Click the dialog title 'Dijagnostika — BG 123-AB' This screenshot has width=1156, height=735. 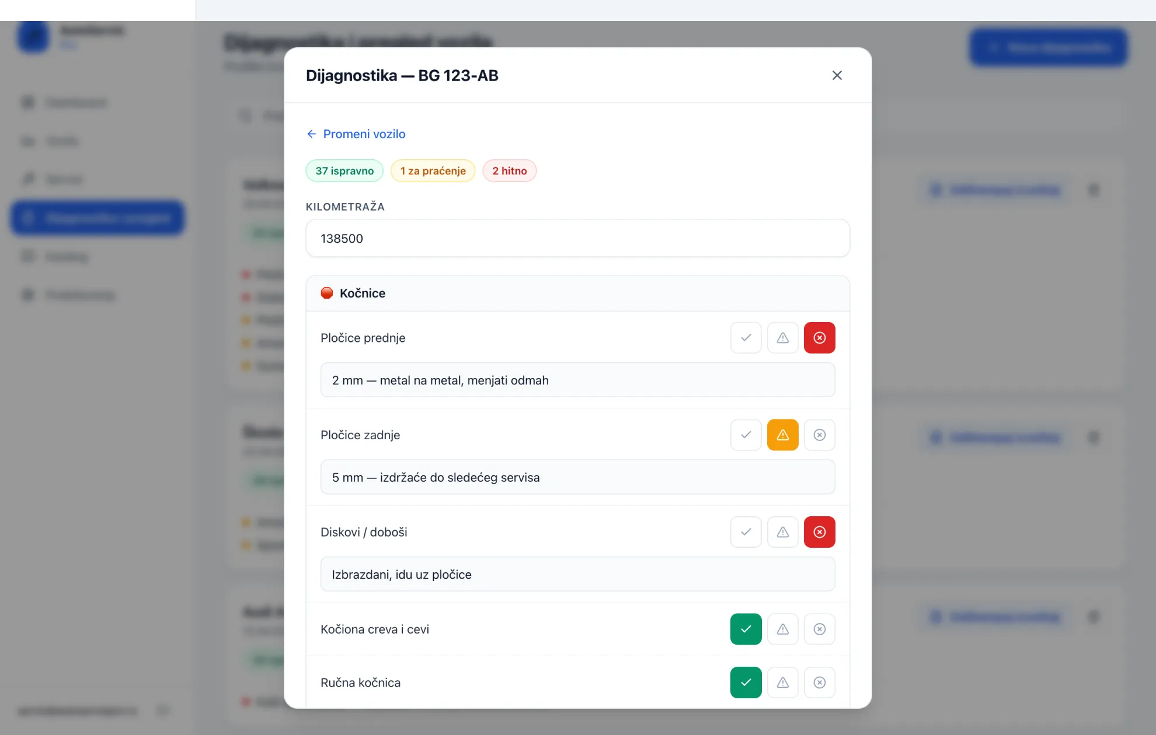(402, 75)
